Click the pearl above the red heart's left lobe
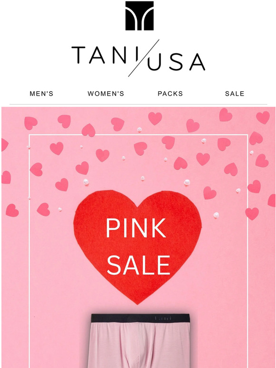This screenshot has width=276, height=368. click(x=86, y=182)
